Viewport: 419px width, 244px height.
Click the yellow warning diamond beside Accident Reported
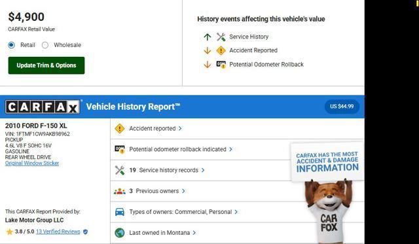point(221,50)
